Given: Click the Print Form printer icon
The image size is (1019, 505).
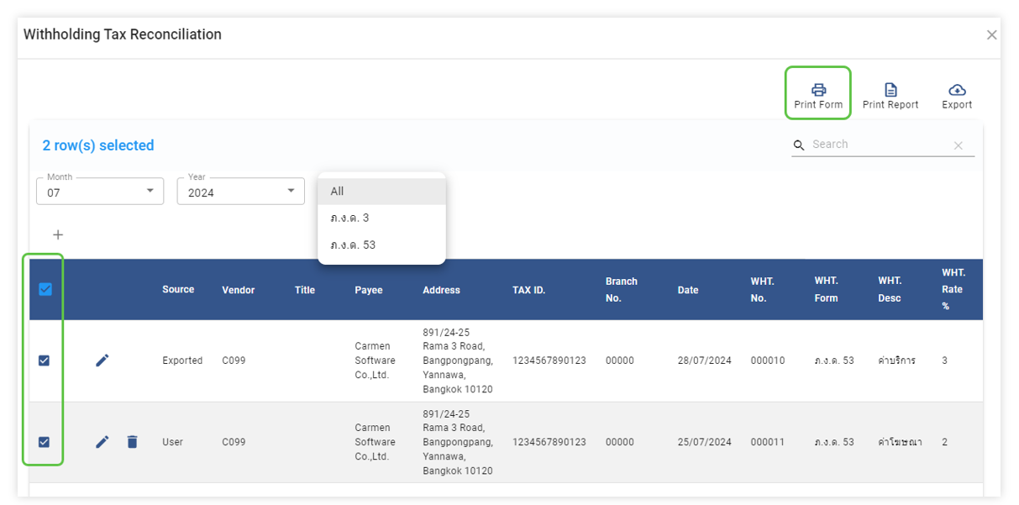Looking at the screenshot, I should (x=818, y=90).
